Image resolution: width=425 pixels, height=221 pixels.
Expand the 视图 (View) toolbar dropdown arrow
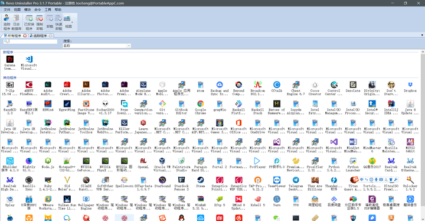pos(72,22)
